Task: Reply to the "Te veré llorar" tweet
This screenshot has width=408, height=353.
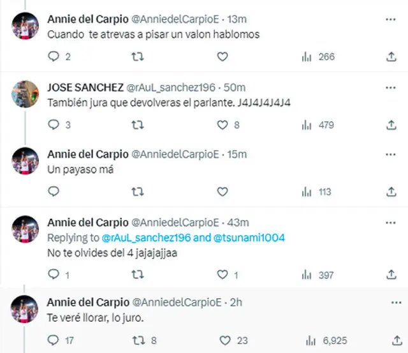Action: tap(54, 341)
